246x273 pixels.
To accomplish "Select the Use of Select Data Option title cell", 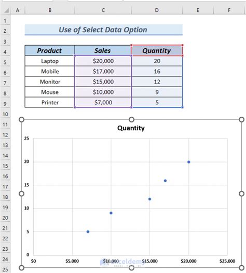I will pyautogui.click(x=104, y=30).
